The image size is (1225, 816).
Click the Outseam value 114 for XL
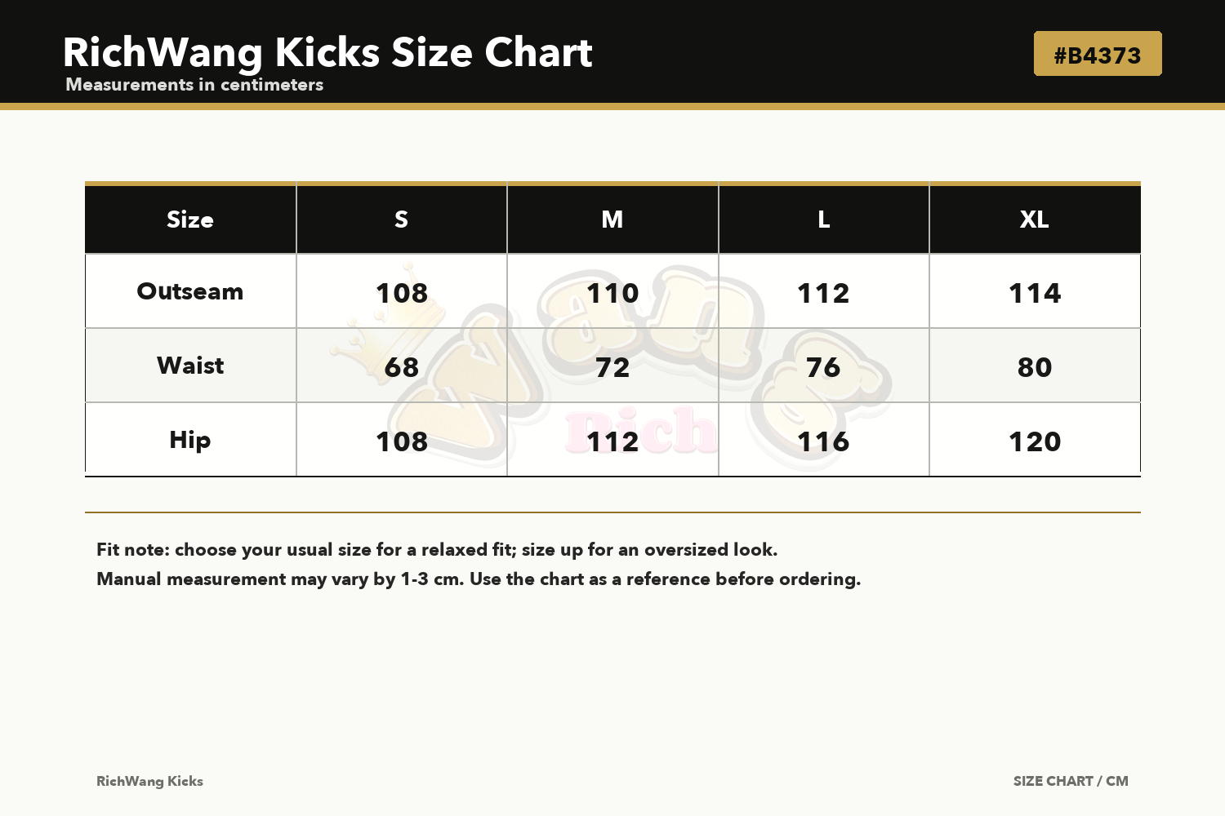tap(1035, 293)
